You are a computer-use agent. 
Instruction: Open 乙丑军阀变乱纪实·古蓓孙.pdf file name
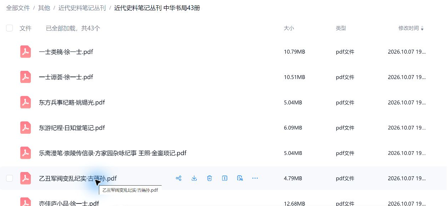click(x=78, y=178)
